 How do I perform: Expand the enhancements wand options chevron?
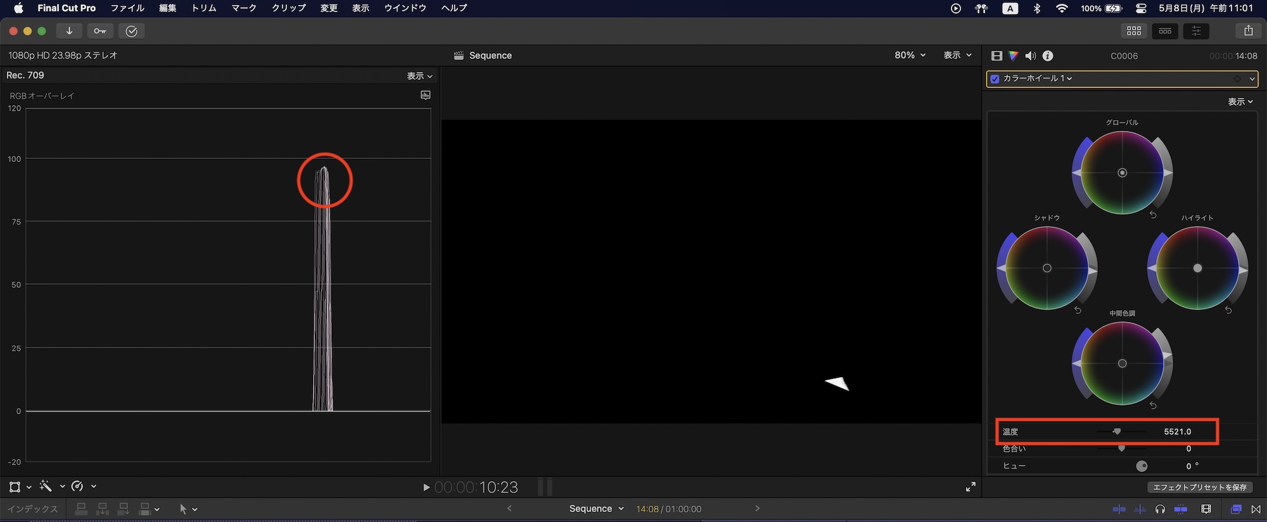pos(62,487)
